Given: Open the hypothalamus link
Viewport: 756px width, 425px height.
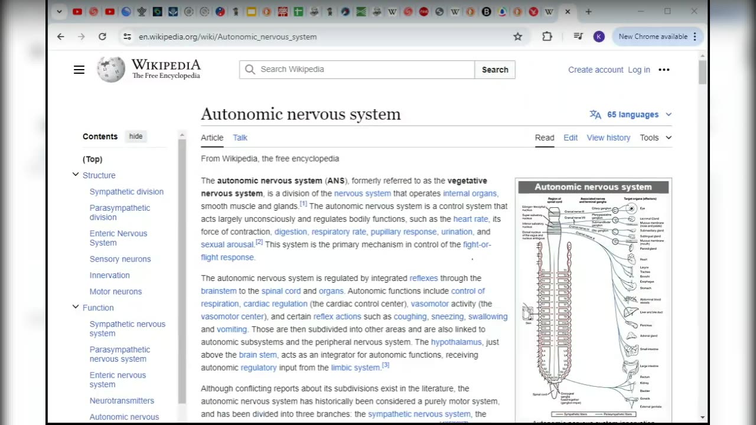Looking at the screenshot, I should (457, 342).
